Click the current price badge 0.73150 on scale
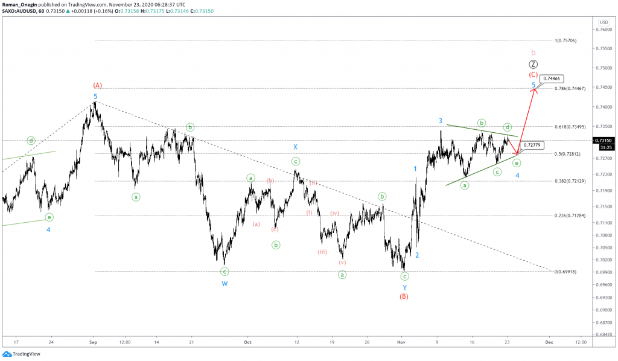The width and height of the screenshot is (618, 361). coord(604,140)
